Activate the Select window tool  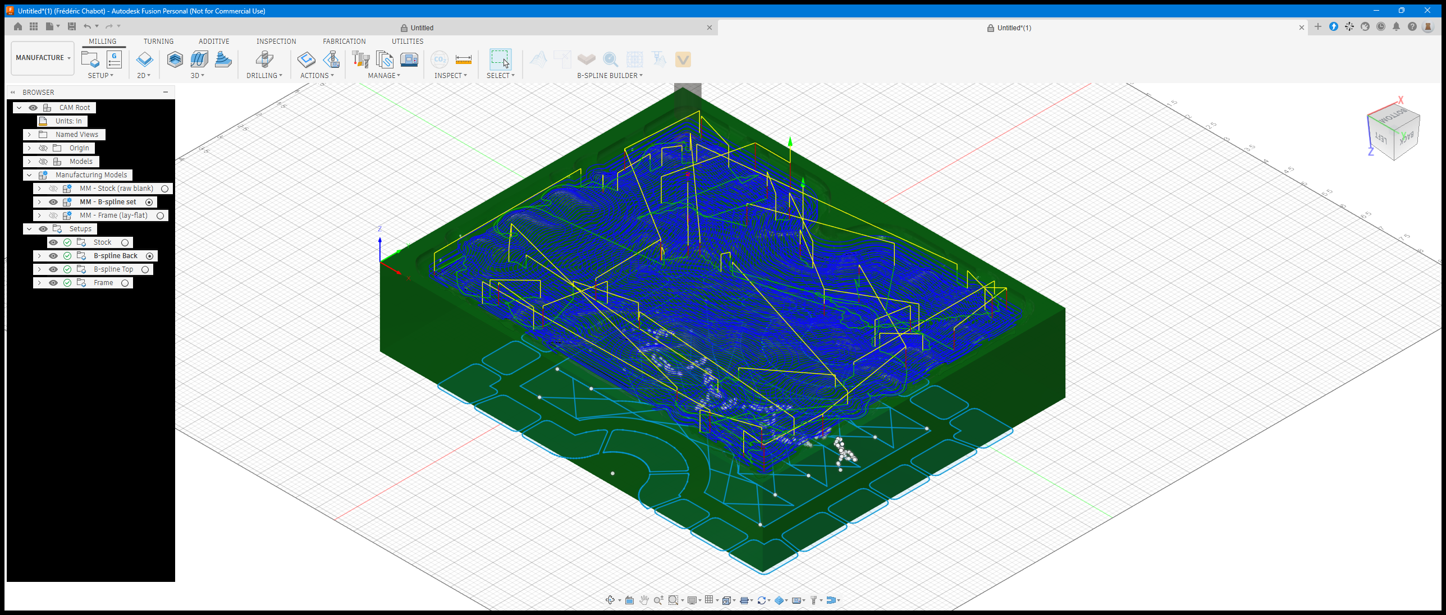coord(500,59)
